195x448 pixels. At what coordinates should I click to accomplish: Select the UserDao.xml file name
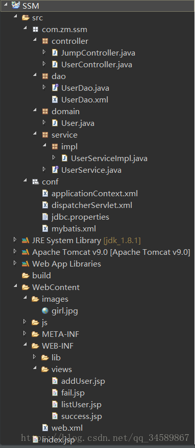[84, 100]
